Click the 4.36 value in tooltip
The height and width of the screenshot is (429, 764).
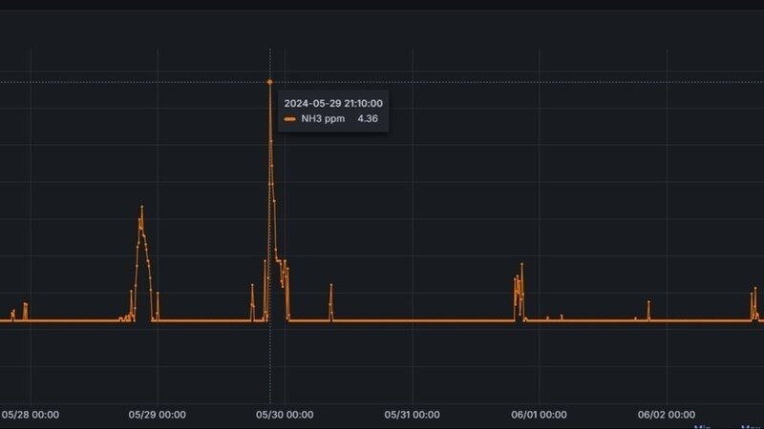(367, 119)
